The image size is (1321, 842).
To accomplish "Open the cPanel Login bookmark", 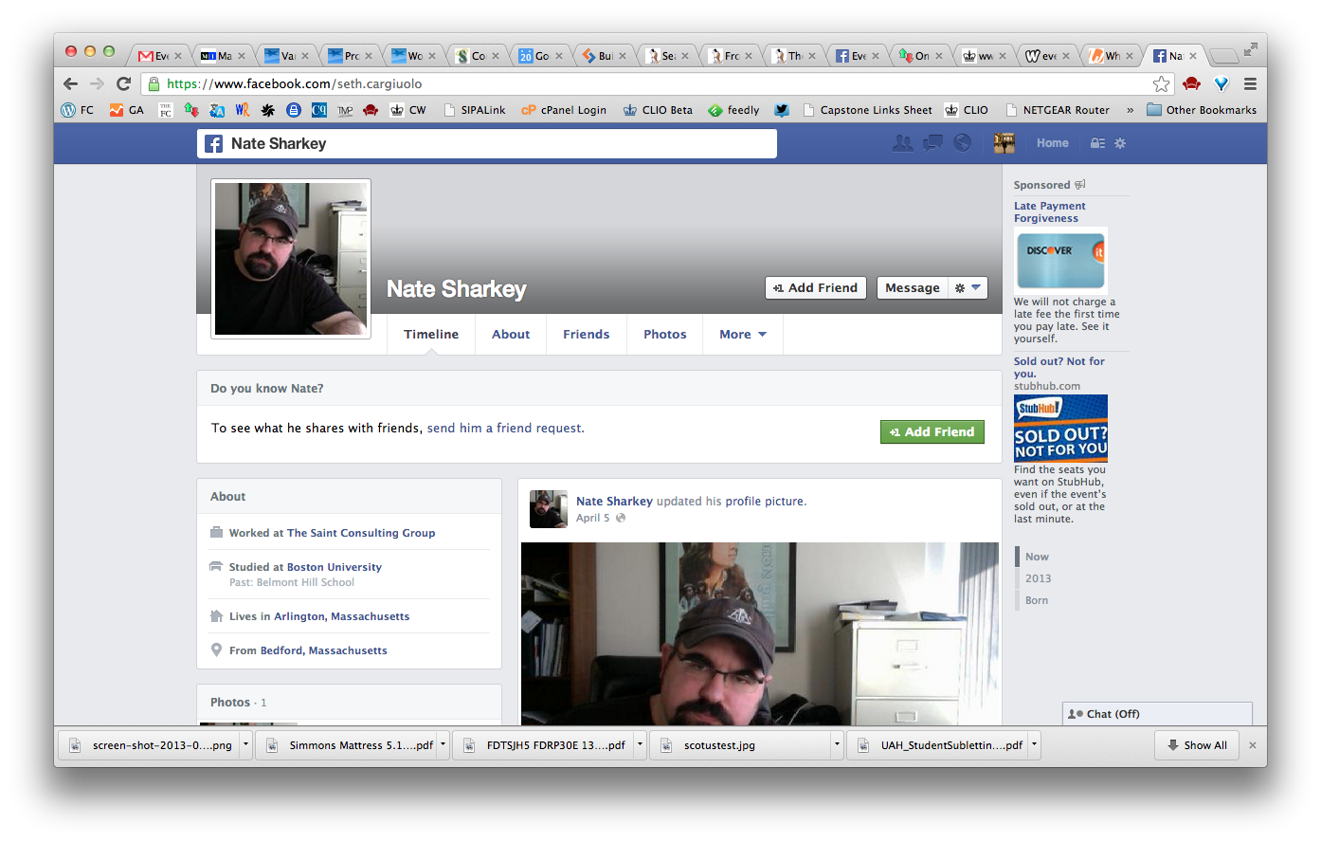I will (x=564, y=110).
